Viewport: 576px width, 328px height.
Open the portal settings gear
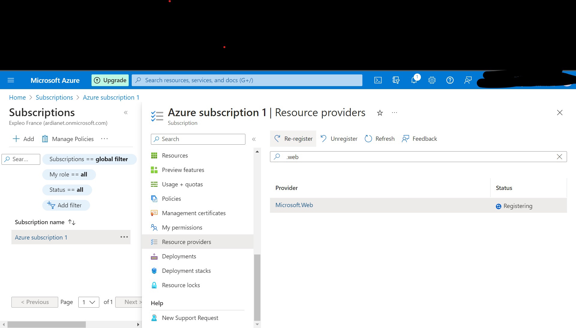click(432, 80)
